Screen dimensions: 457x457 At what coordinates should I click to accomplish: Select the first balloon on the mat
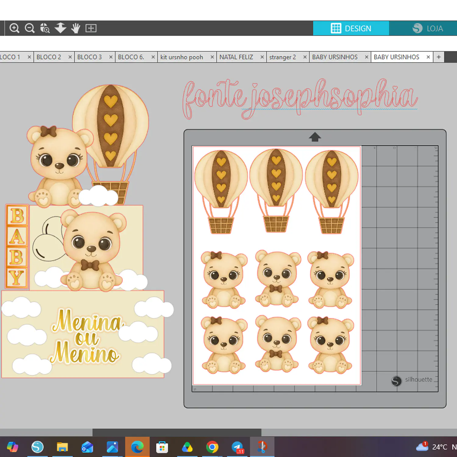point(221,192)
